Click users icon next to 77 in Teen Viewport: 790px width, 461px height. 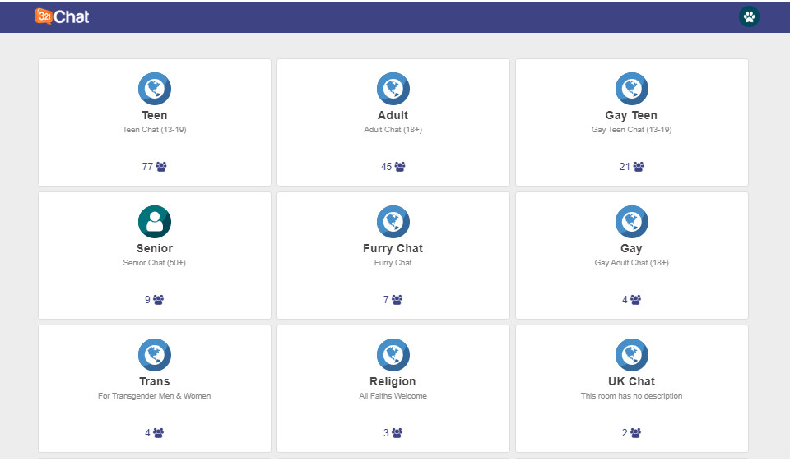(x=161, y=167)
